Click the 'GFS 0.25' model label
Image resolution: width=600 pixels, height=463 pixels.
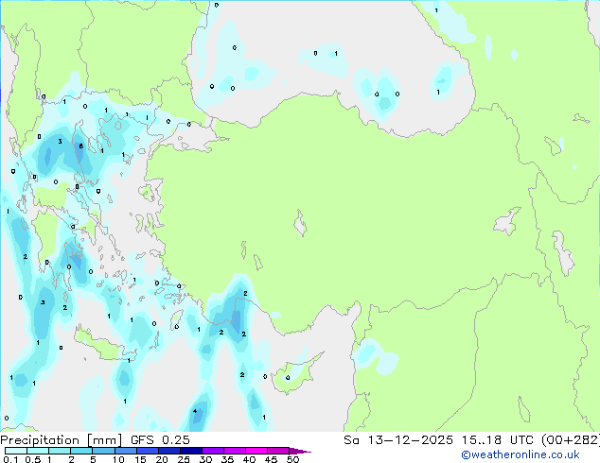coord(160,440)
